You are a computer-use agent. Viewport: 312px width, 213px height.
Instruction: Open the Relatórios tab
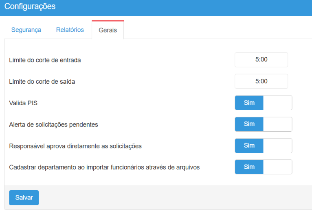(x=70, y=30)
